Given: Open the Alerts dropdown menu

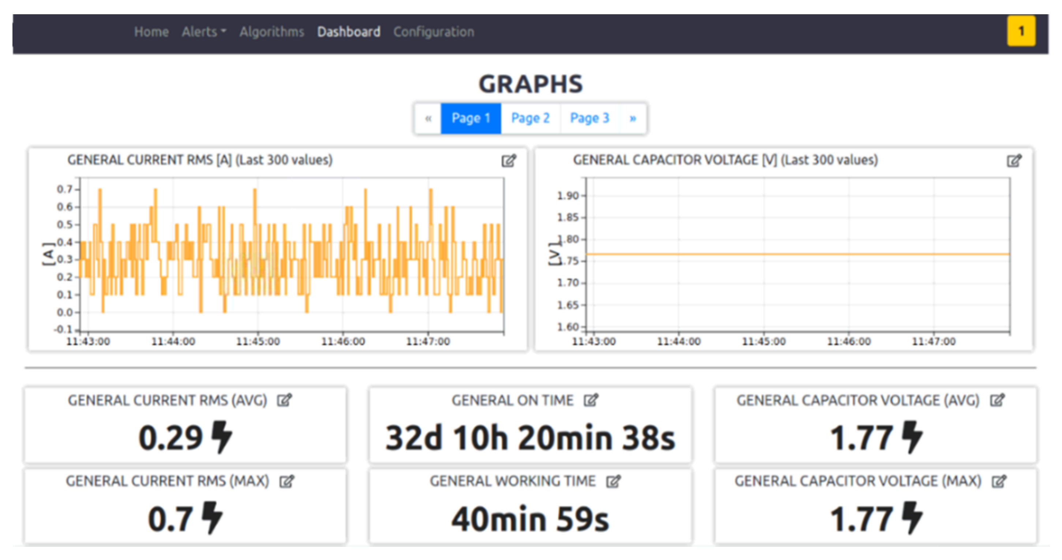Looking at the screenshot, I should click(204, 32).
